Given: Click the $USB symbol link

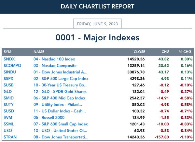Looking at the screenshot, I should point(8,85).
